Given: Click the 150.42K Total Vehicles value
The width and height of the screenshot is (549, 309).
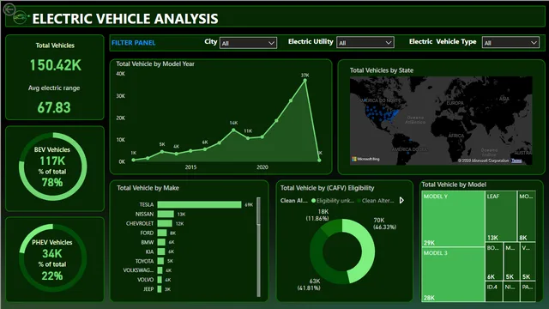Looking at the screenshot, I should [x=55, y=65].
